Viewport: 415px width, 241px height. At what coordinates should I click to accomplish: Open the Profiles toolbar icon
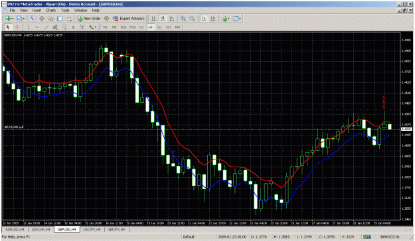(19, 18)
